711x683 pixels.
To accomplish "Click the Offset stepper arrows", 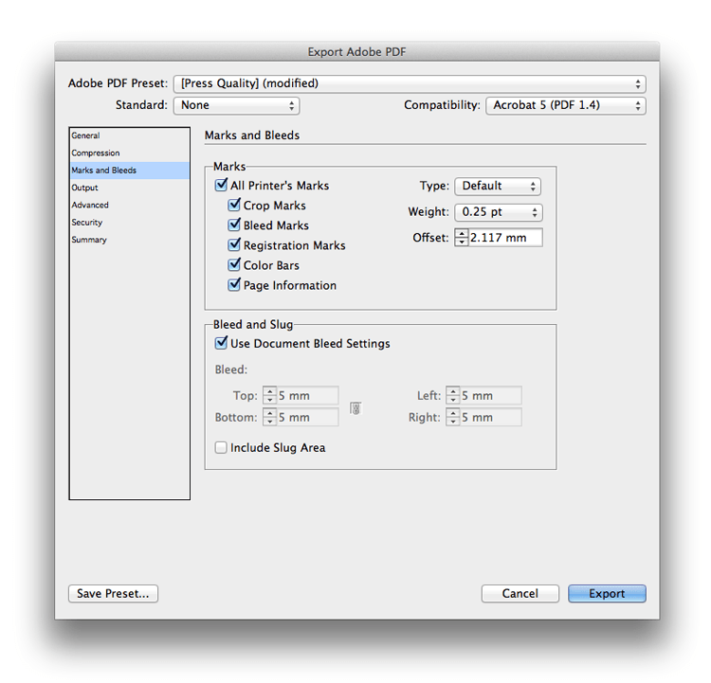I will click(462, 238).
